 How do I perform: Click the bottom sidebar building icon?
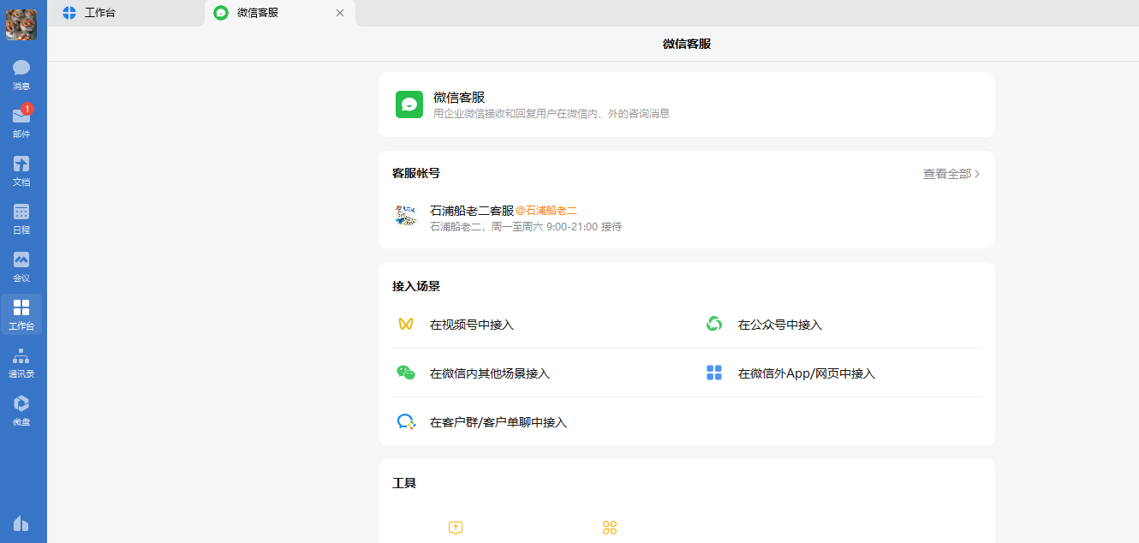(21, 523)
